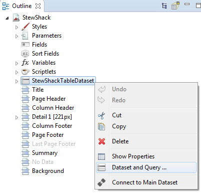Viewport: 201px width, 193px height.
Task: Collapse the StewShack root node
Action: [x=7, y=18]
